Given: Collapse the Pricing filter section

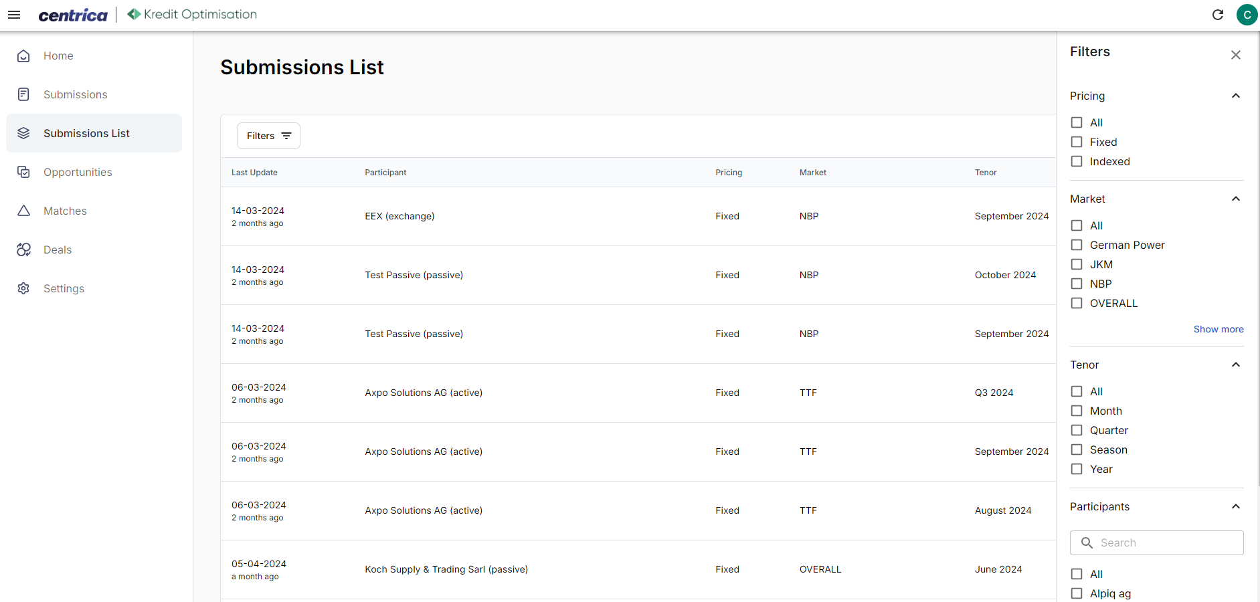Looking at the screenshot, I should pyautogui.click(x=1236, y=96).
